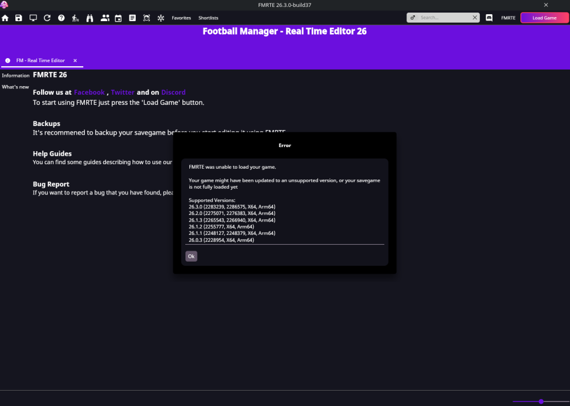
Task: Click the Load Game button
Action: [x=544, y=18]
